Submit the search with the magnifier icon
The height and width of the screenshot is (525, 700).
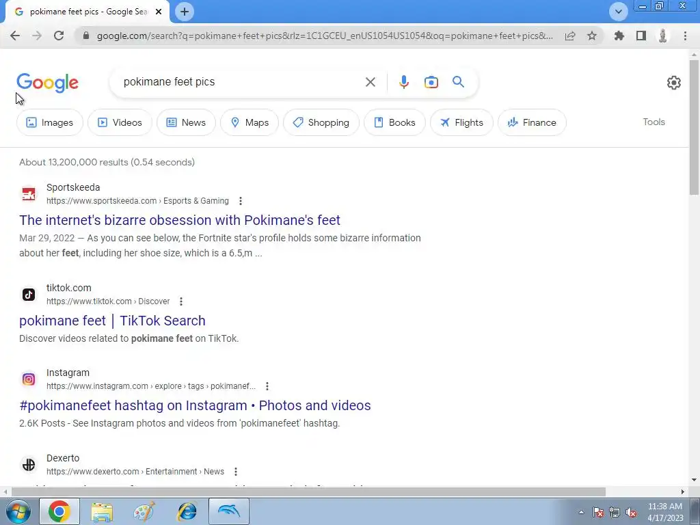click(x=458, y=82)
